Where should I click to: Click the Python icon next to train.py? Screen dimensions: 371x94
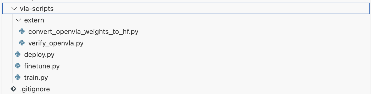click(18, 78)
